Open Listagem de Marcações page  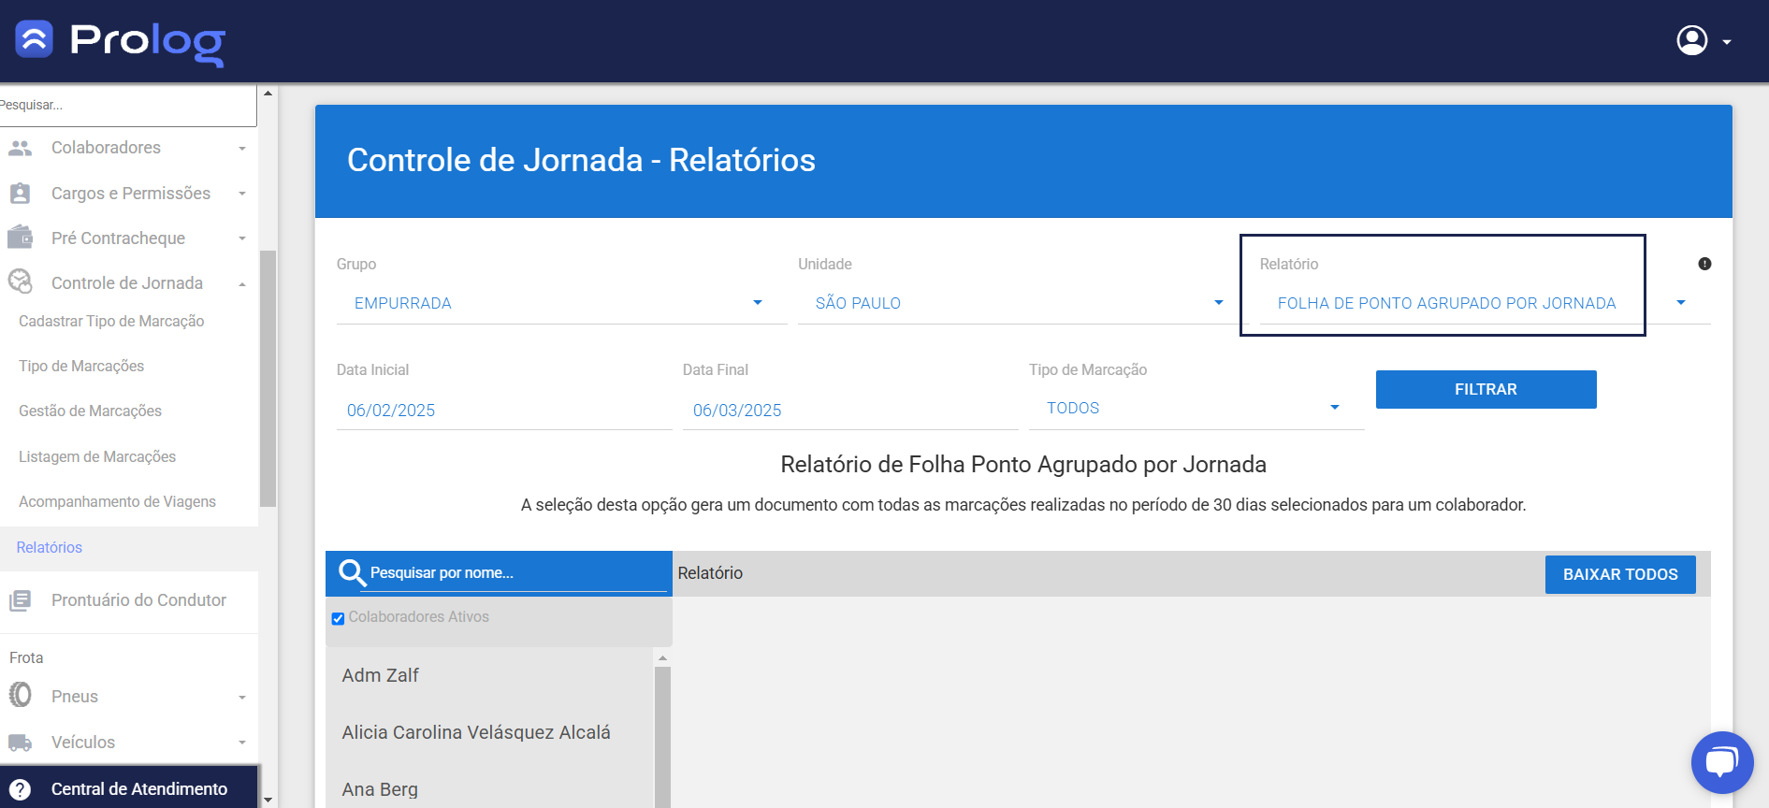97,456
